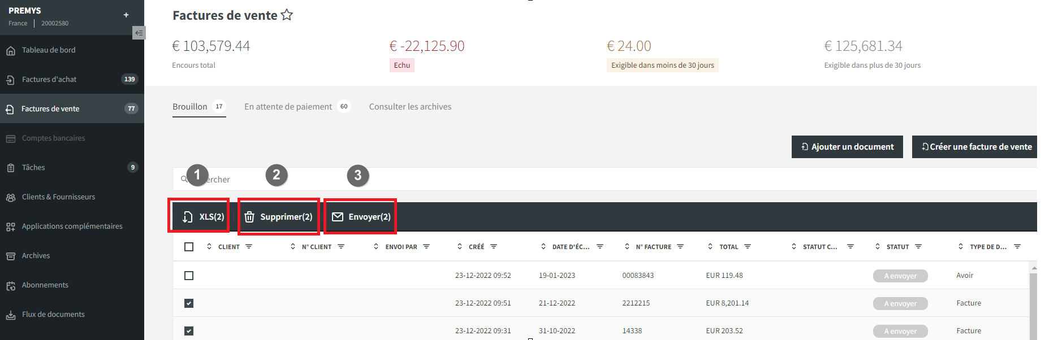Click Créer une facture de vente
The image size is (1049, 340).
(x=974, y=147)
